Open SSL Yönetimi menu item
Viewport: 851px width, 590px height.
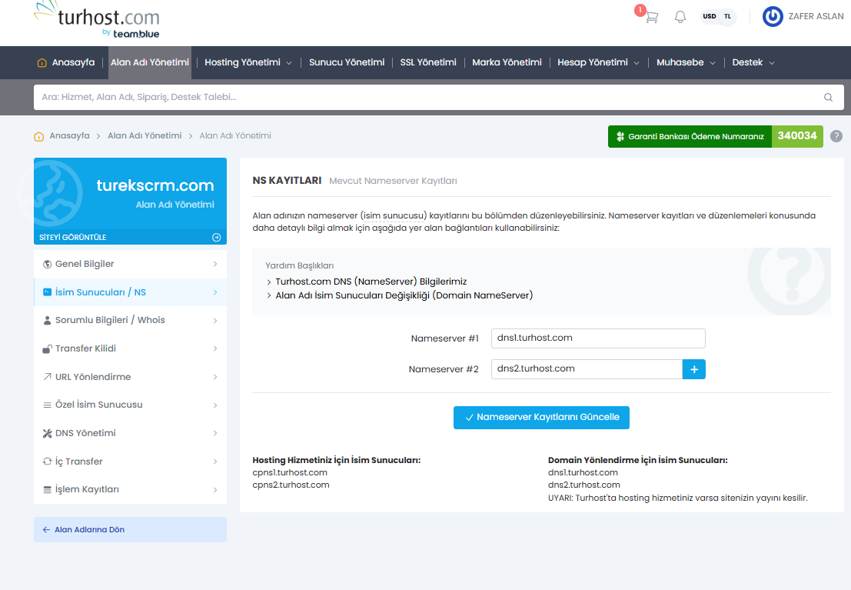click(x=428, y=62)
